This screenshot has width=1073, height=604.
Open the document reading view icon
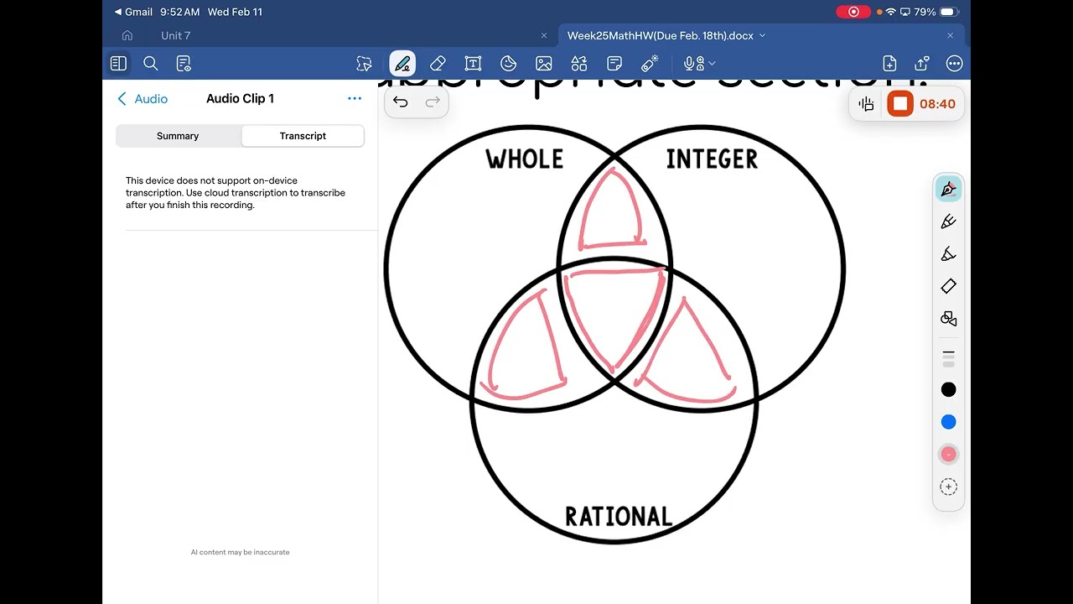click(x=184, y=64)
